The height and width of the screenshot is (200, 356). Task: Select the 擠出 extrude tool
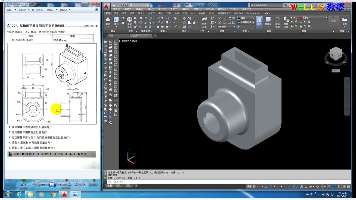point(116,22)
